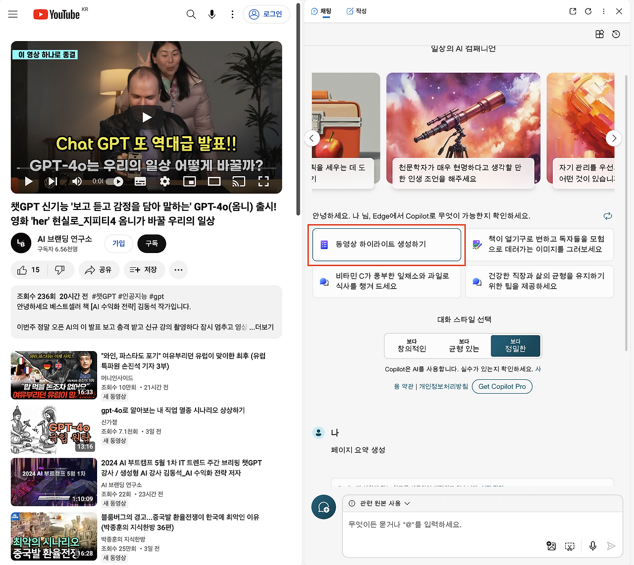Click the 가입 membership button
The image size is (634, 565).
click(x=119, y=243)
